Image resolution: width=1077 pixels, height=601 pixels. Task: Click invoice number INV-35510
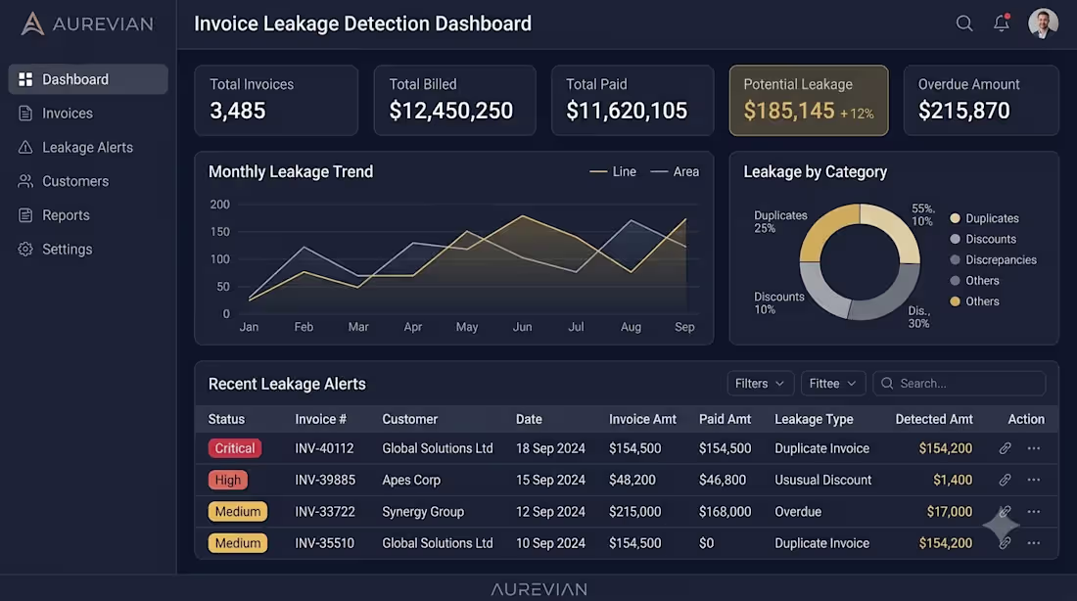[x=325, y=543]
